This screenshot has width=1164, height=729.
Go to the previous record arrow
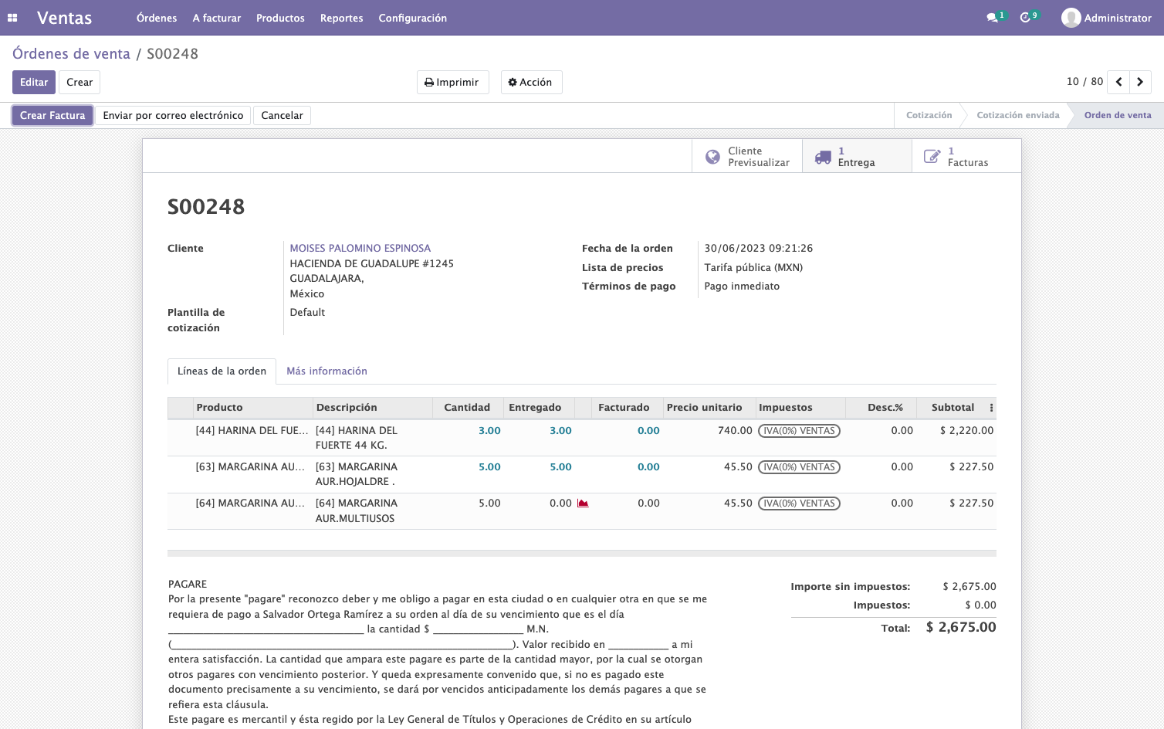pos(1118,82)
